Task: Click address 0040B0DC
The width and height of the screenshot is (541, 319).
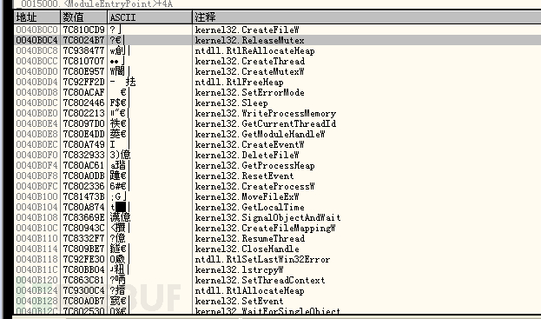Action: coord(37,103)
